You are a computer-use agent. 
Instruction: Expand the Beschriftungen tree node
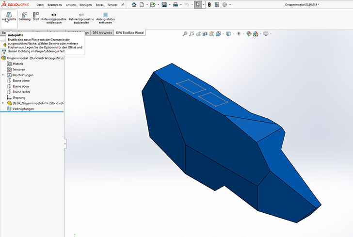[3, 75]
